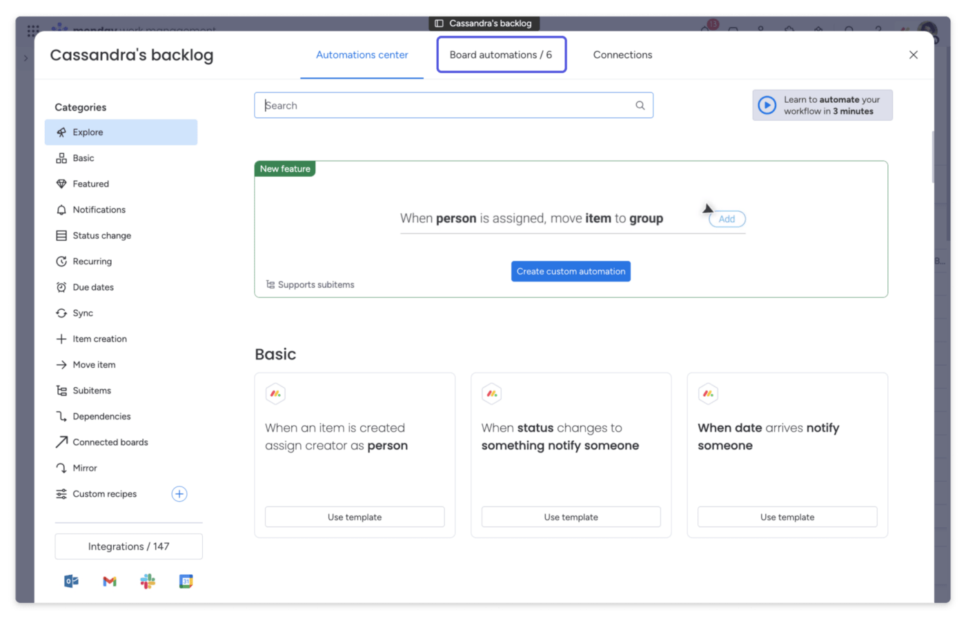Play the automate workflow tutorial video
This screenshot has width=966, height=619.
point(767,106)
